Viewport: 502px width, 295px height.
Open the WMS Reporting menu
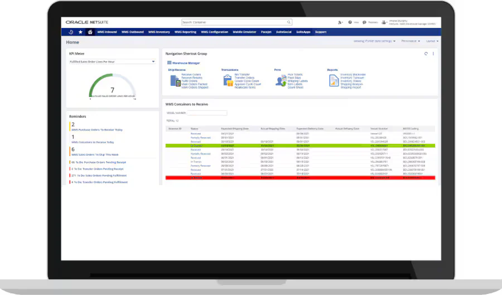pos(185,32)
